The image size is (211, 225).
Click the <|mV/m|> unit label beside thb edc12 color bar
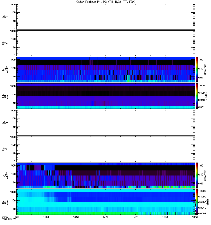point(205,69)
